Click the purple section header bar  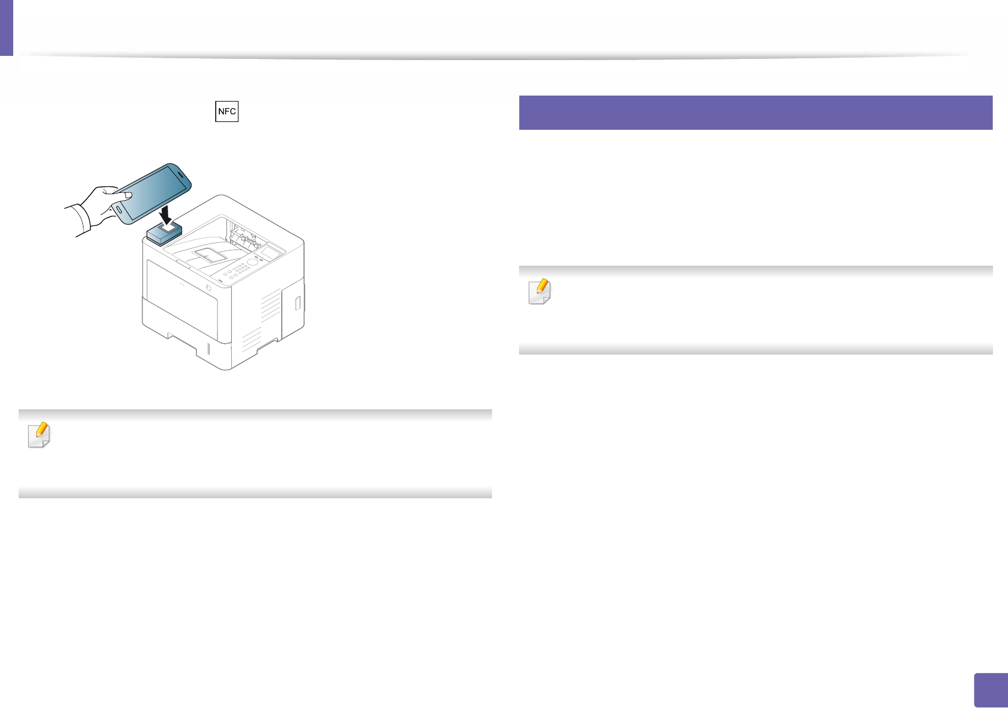coord(755,112)
